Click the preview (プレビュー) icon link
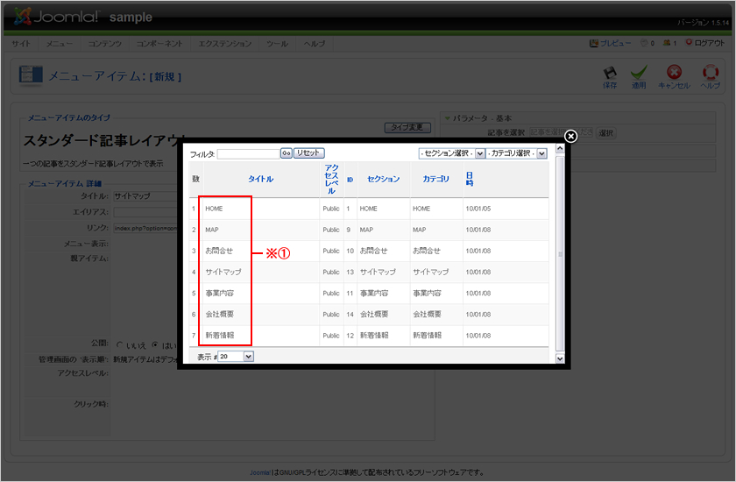 pos(610,43)
